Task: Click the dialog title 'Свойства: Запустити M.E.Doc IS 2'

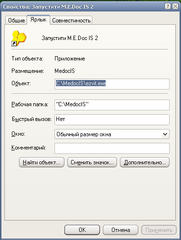Action: (x=48, y=7)
